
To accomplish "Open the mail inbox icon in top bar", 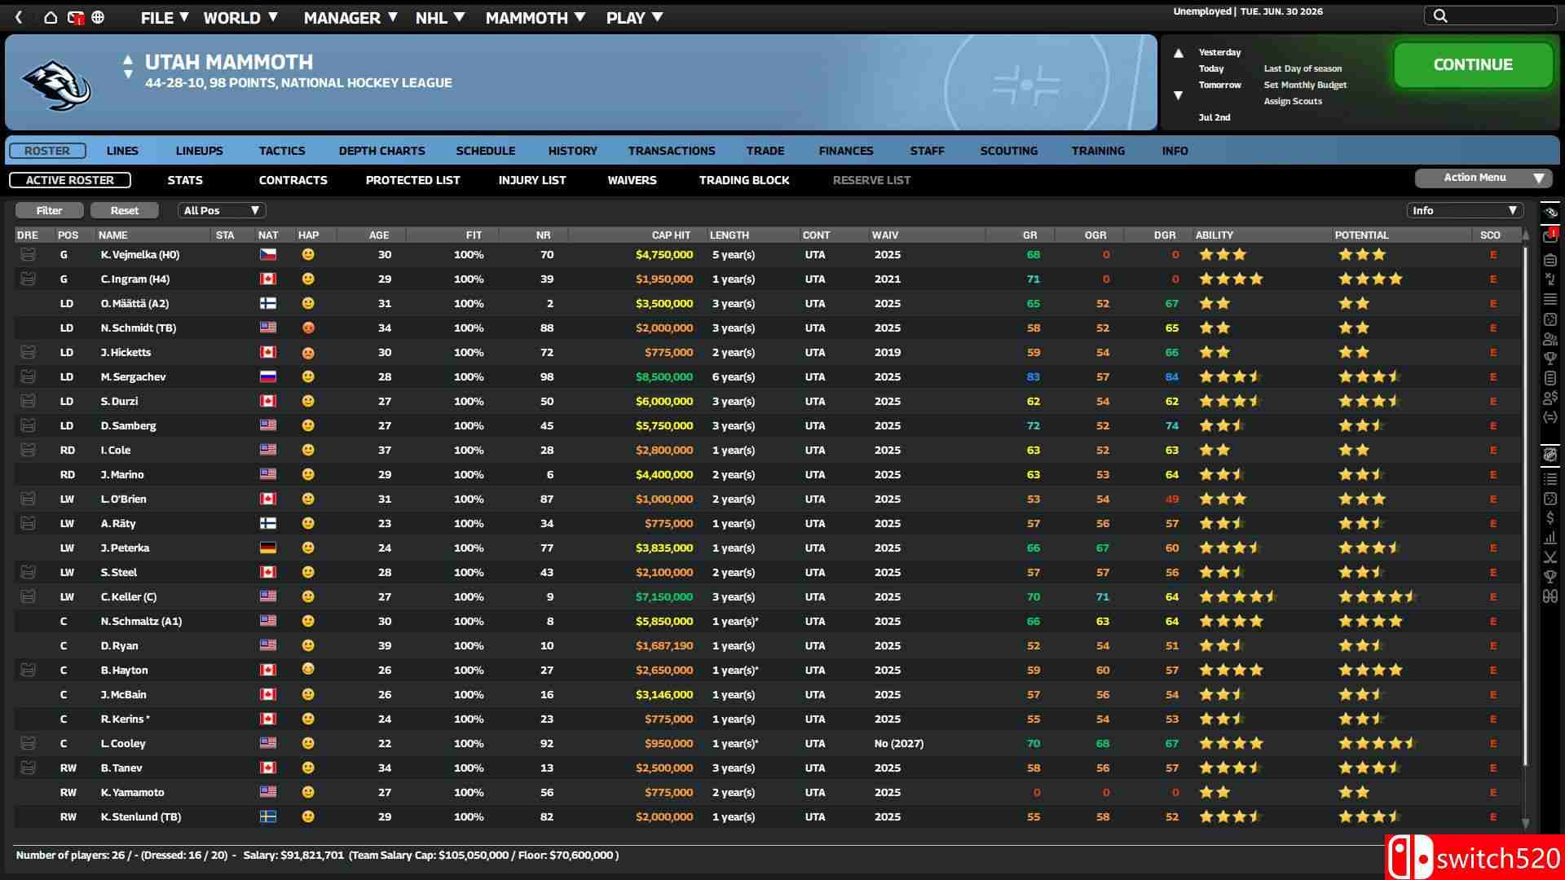I will click(x=75, y=17).
